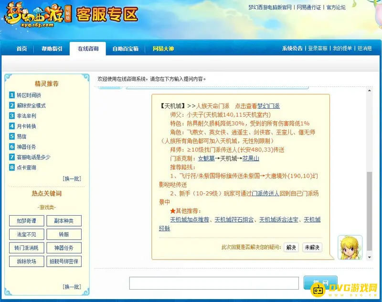Click the chat scrollbar down arrow
382x302 pixels.
coord(369,257)
